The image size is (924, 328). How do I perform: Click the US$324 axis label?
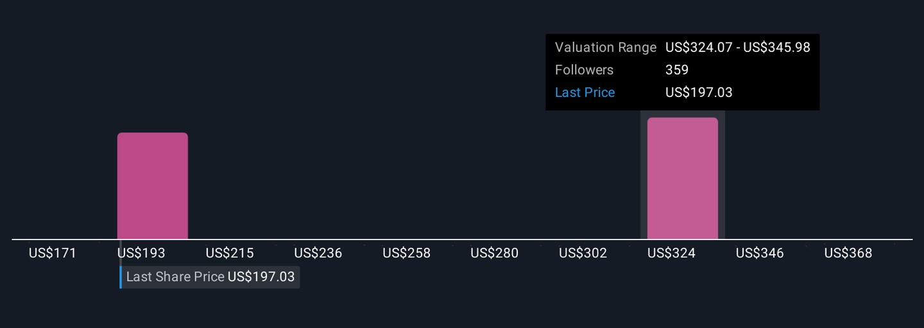coord(672,253)
